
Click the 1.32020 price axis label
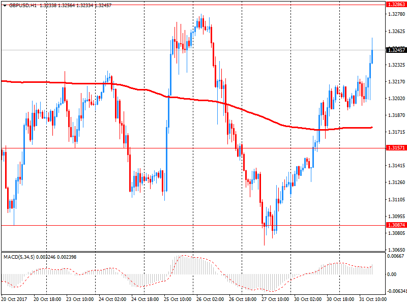(x=396, y=99)
